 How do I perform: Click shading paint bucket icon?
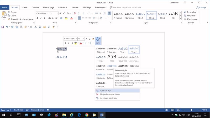101,18
